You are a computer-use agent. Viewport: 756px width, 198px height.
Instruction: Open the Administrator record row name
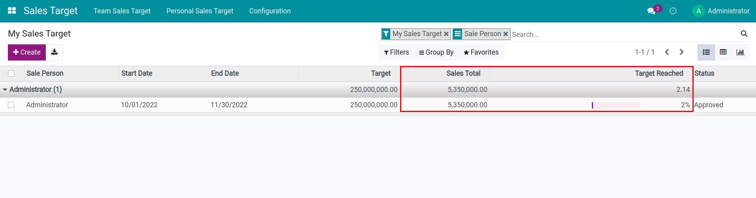point(47,105)
